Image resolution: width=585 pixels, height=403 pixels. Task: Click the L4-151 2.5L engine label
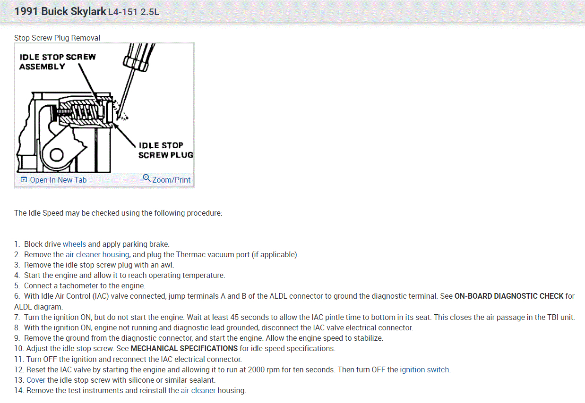[134, 12]
